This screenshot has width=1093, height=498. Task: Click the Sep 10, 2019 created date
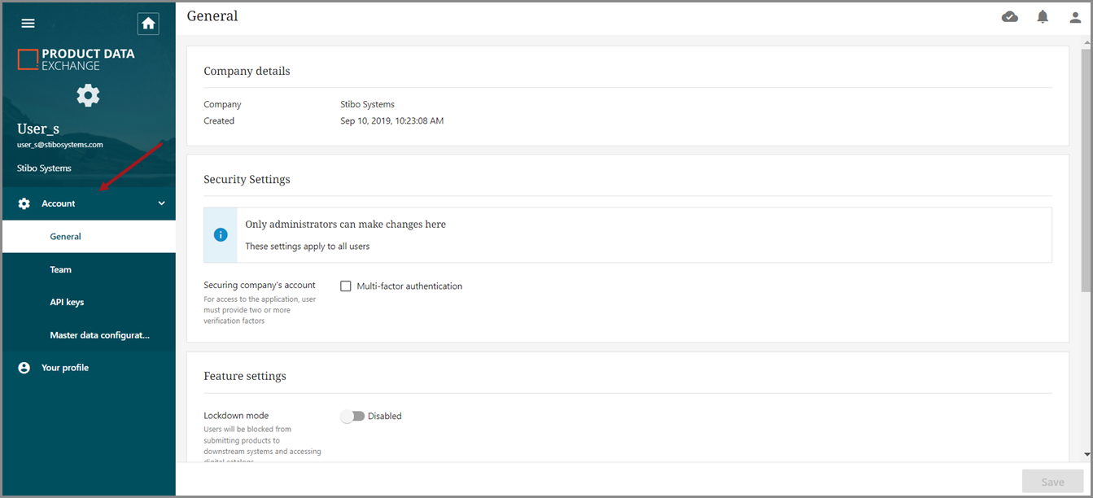391,120
